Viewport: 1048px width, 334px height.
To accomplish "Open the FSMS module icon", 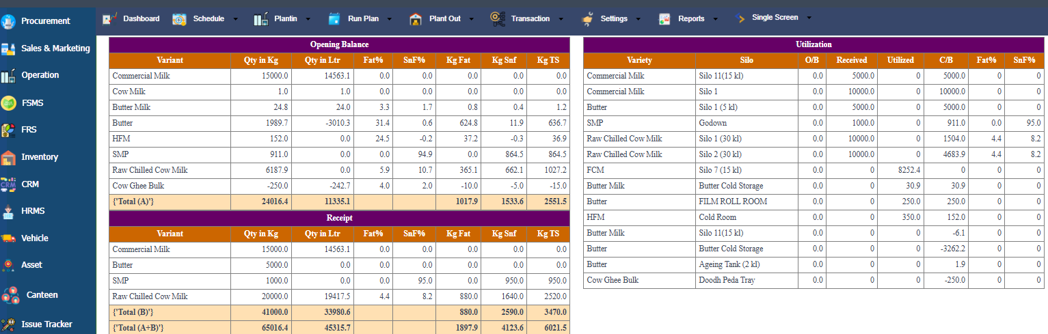I will coord(8,103).
